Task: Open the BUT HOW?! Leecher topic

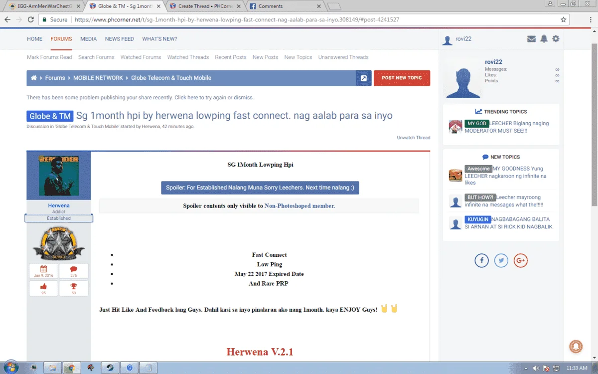Action: point(504,201)
